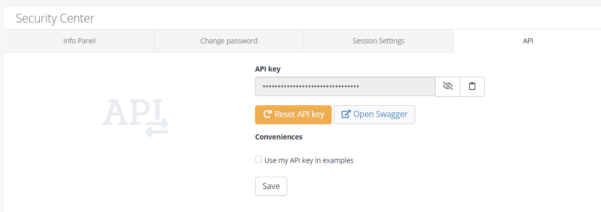Switch to the Info Panel tab

click(79, 41)
